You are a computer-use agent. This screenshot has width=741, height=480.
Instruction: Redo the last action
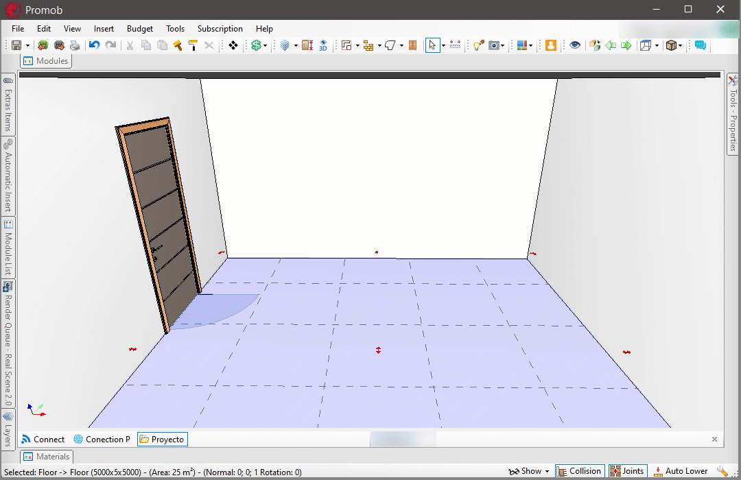[x=110, y=45]
